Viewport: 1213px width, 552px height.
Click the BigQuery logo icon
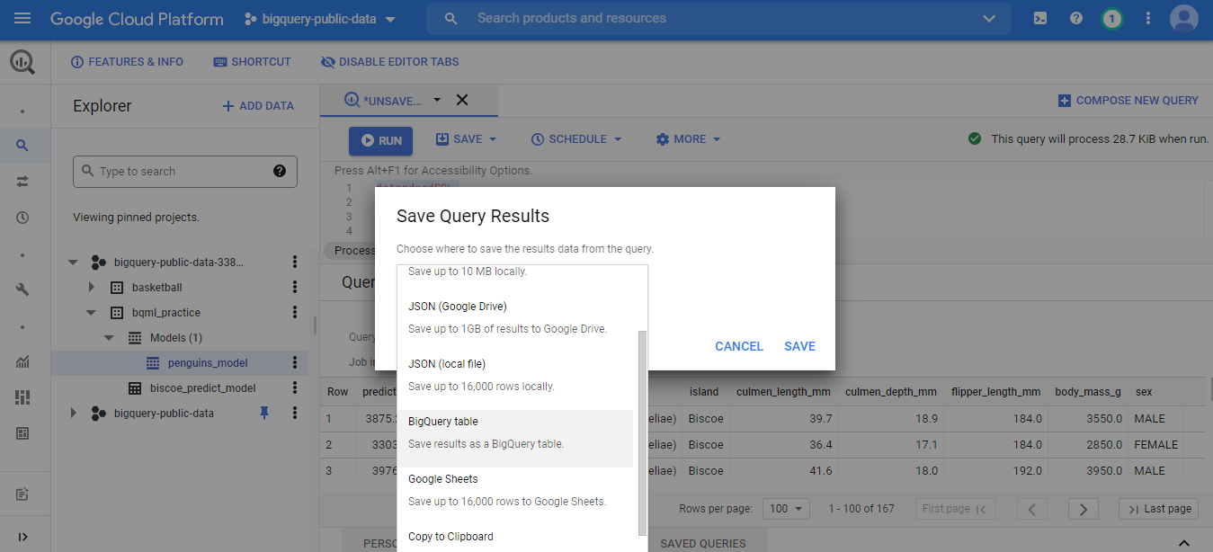pos(22,62)
